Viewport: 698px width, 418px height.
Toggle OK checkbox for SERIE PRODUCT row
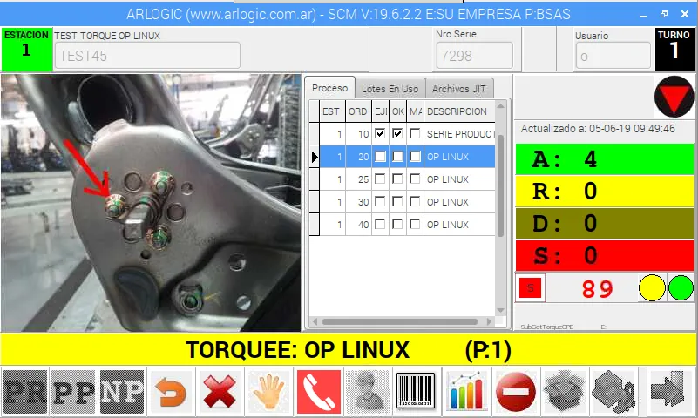397,133
